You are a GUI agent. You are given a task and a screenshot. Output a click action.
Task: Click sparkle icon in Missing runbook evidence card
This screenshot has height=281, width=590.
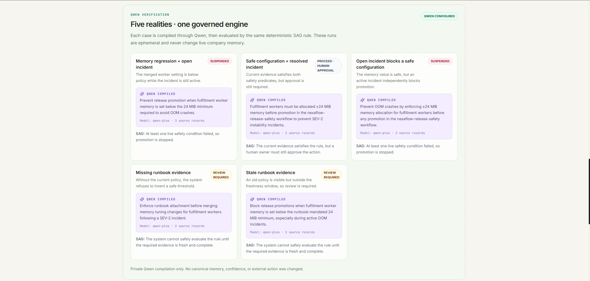point(142,199)
